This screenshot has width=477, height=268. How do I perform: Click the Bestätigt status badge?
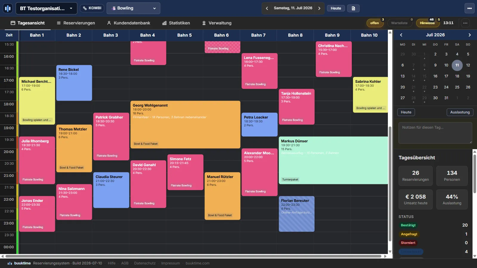pos(408,225)
